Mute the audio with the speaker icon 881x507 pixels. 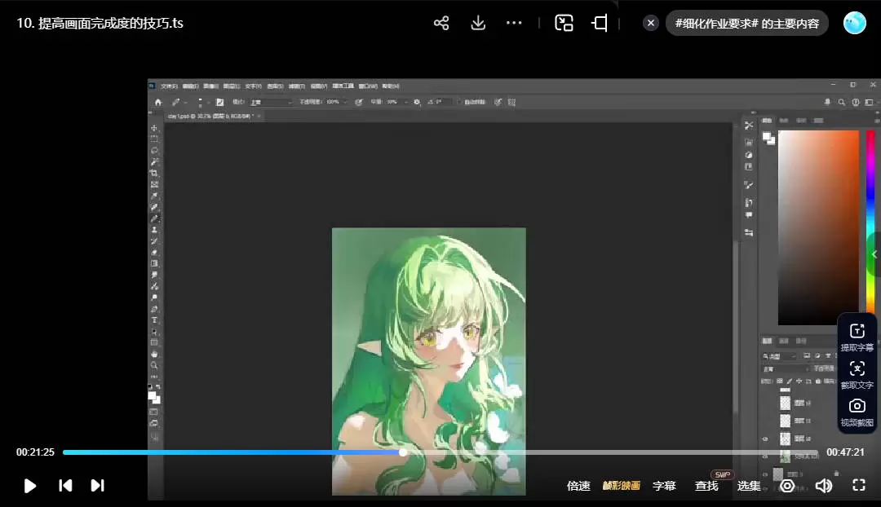(x=824, y=486)
